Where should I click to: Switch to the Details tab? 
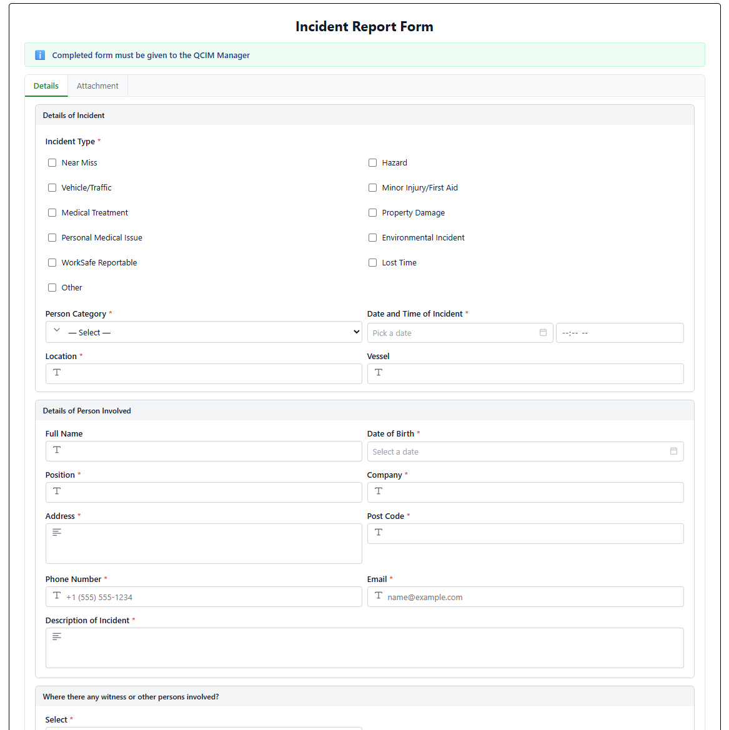point(46,86)
